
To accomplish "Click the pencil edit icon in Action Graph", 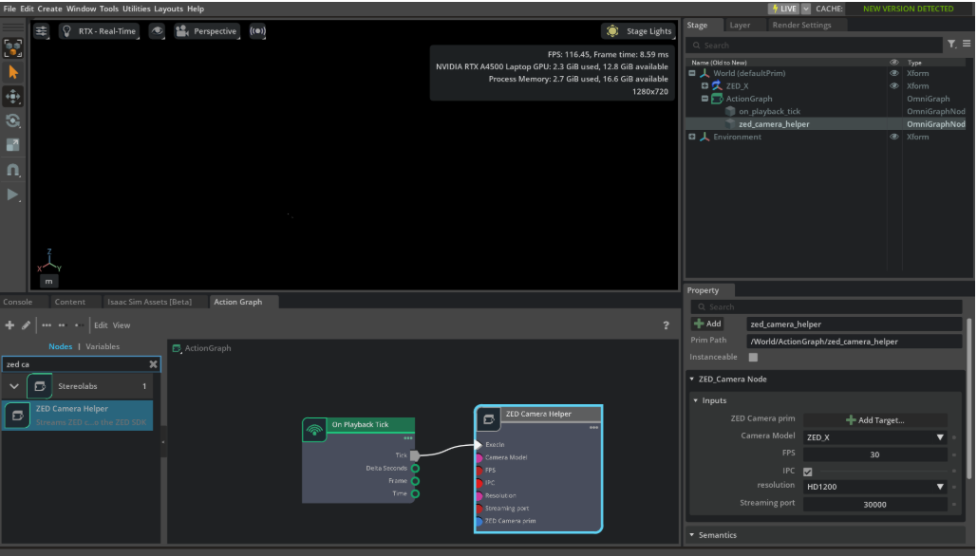I will 26,325.
